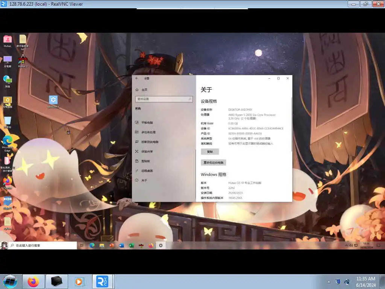385x289 pixels.
Task: Open the 回收站 Recycle Bin desktop icon
Action: (8, 122)
